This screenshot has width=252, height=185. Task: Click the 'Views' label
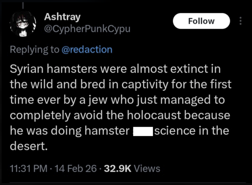147,169
